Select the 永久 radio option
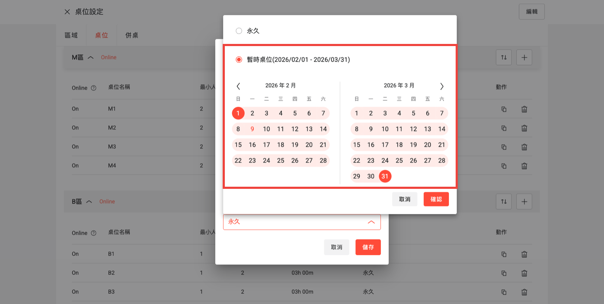Image resolution: width=604 pixels, height=304 pixels. [239, 31]
